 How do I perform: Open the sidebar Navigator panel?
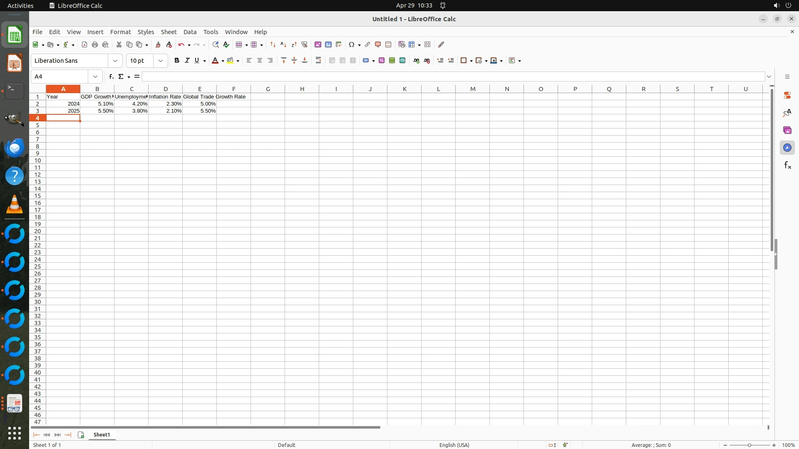point(787,148)
